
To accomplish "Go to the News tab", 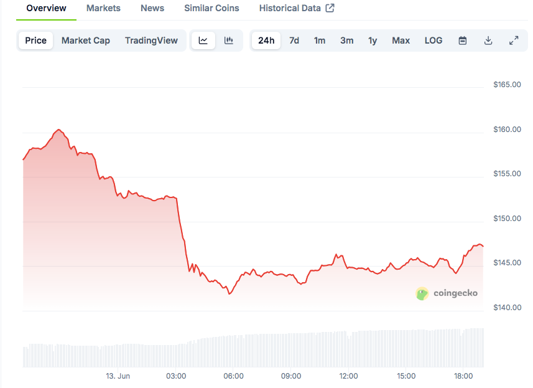I will point(152,8).
